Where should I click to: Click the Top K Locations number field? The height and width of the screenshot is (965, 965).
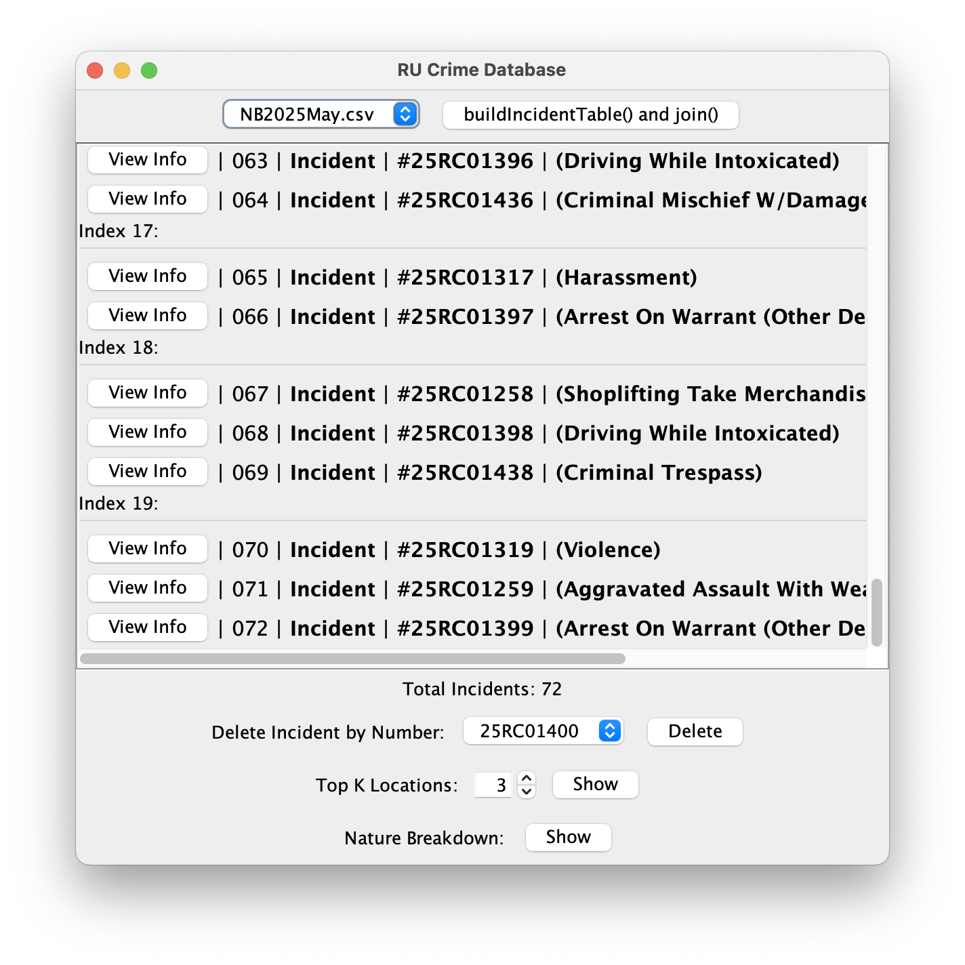pos(493,785)
